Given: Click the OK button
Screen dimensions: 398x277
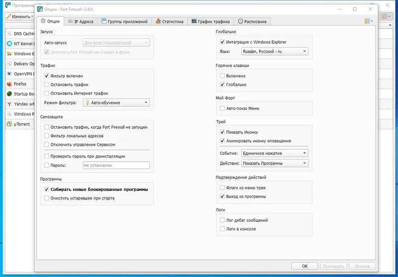Looking at the screenshot, I should point(304,266).
